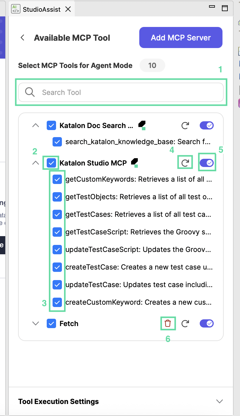Click the search_katalon_knowledge_base description text

[x=138, y=142]
